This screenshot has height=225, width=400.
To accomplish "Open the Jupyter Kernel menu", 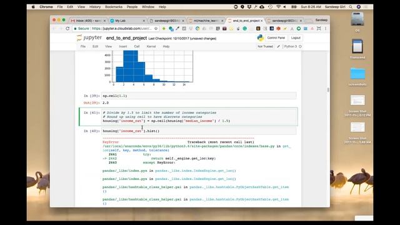I will tap(151, 46).
